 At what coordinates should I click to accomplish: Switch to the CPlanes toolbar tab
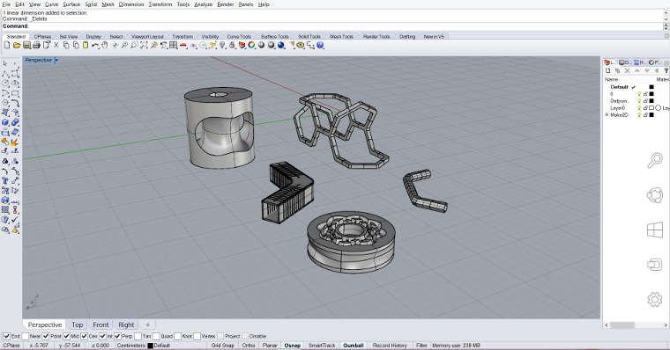click(42, 37)
